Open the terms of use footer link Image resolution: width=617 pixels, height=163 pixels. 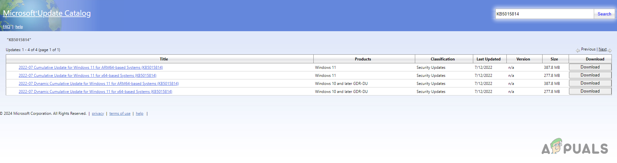120,113
